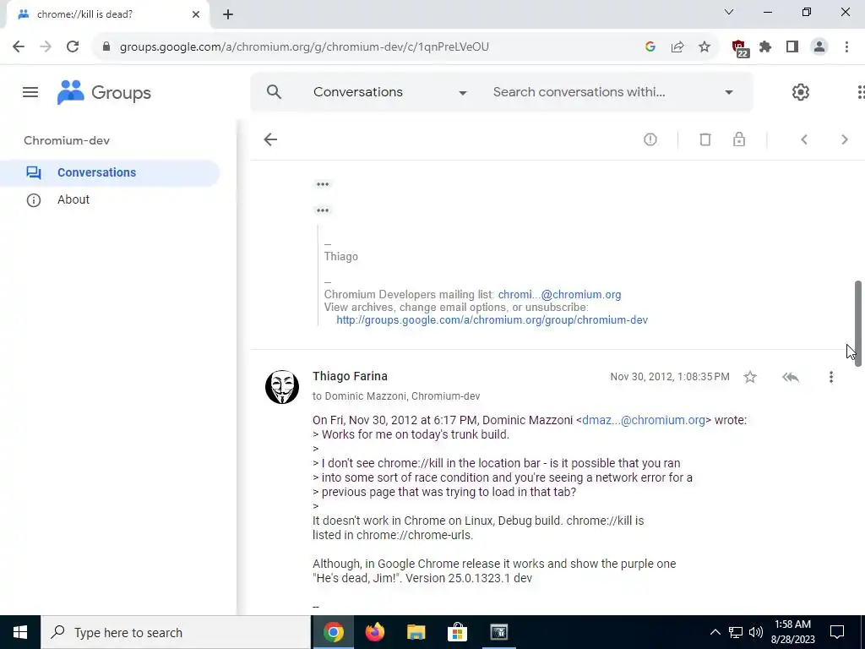Screen dimensions: 865x649
Task: Open File Explorer from the taskbar
Action: point(416,632)
